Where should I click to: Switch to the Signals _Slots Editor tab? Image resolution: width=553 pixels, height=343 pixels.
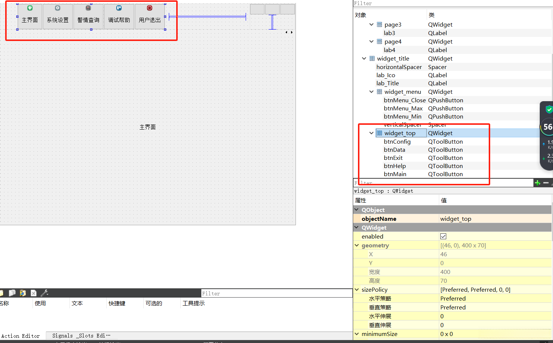pyautogui.click(x=81, y=336)
